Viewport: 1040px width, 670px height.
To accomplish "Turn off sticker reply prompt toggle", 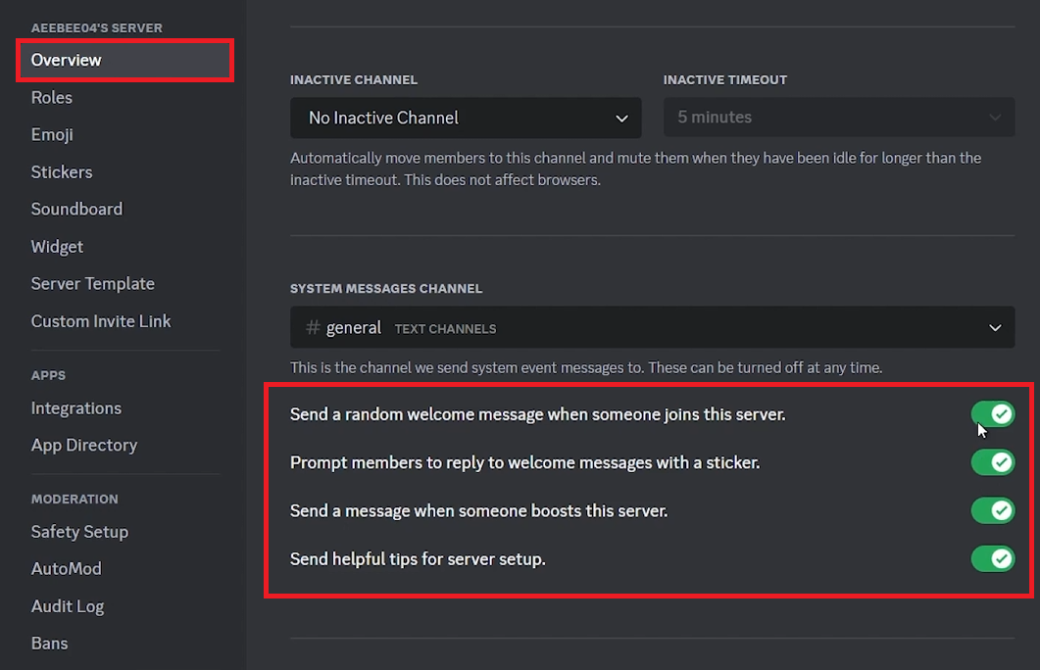I will (x=992, y=462).
